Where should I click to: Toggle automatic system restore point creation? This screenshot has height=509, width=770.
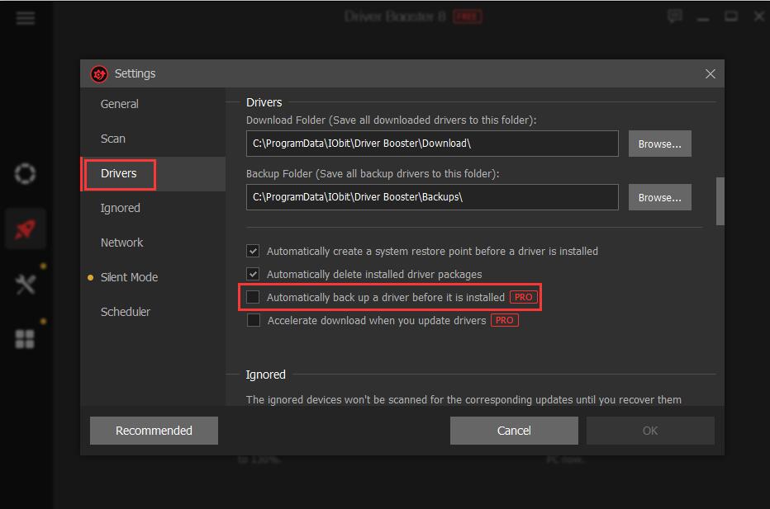pos(253,251)
